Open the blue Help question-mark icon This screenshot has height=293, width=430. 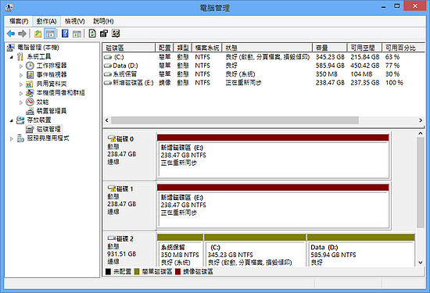point(65,34)
